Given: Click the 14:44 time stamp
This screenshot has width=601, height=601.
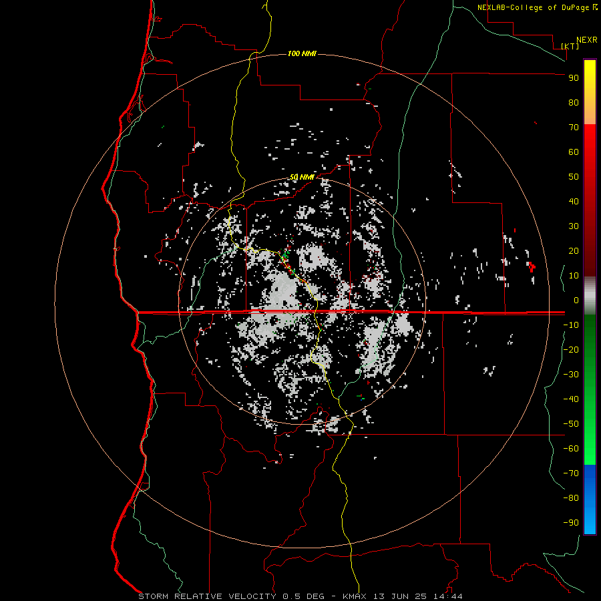Looking at the screenshot, I should [447, 596].
